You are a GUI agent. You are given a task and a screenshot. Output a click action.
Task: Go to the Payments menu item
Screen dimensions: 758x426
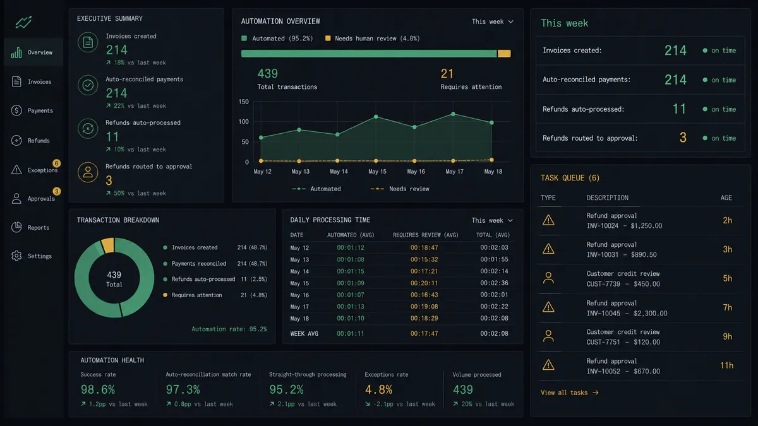coord(33,110)
